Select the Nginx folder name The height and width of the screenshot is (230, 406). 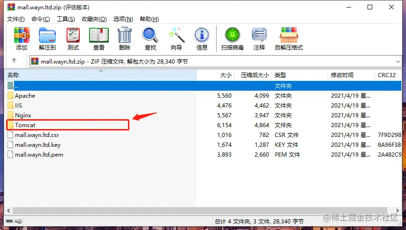click(23, 115)
